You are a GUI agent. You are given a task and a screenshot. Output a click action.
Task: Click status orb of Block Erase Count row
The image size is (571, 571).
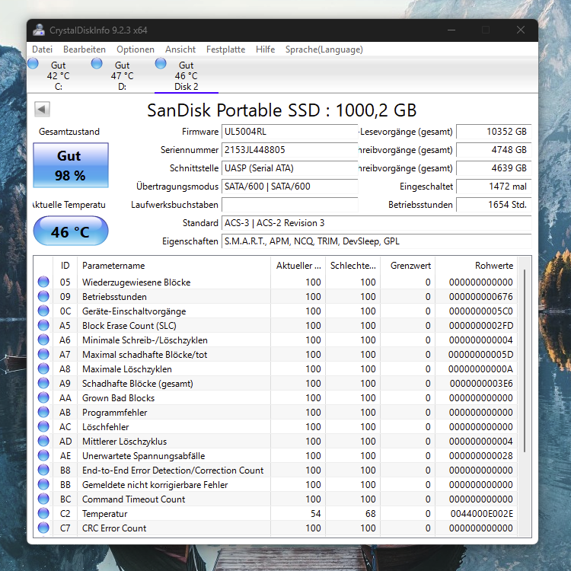[x=43, y=325]
